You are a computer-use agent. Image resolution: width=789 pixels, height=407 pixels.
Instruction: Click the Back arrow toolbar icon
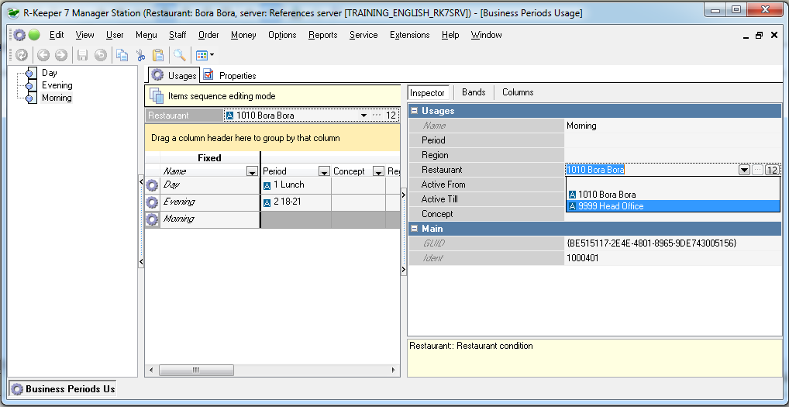43,55
